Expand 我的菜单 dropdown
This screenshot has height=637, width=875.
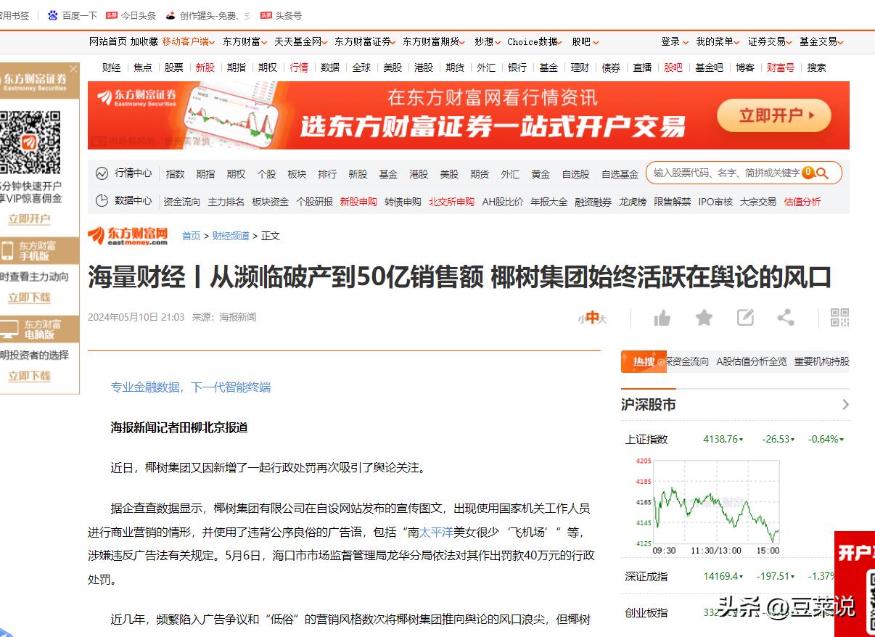(718, 41)
